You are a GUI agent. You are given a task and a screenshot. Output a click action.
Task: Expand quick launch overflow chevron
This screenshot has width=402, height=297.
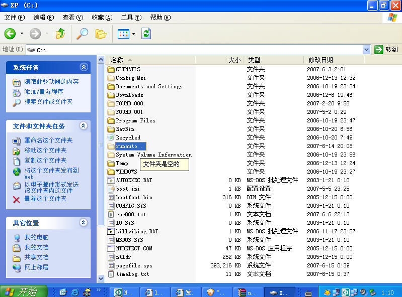[x=99, y=290]
